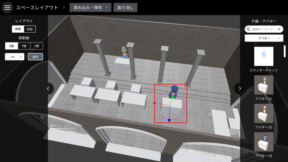Collapse right panel with right arrow
Image resolution: width=288 pixels, height=162 pixels.
[x=240, y=89]
